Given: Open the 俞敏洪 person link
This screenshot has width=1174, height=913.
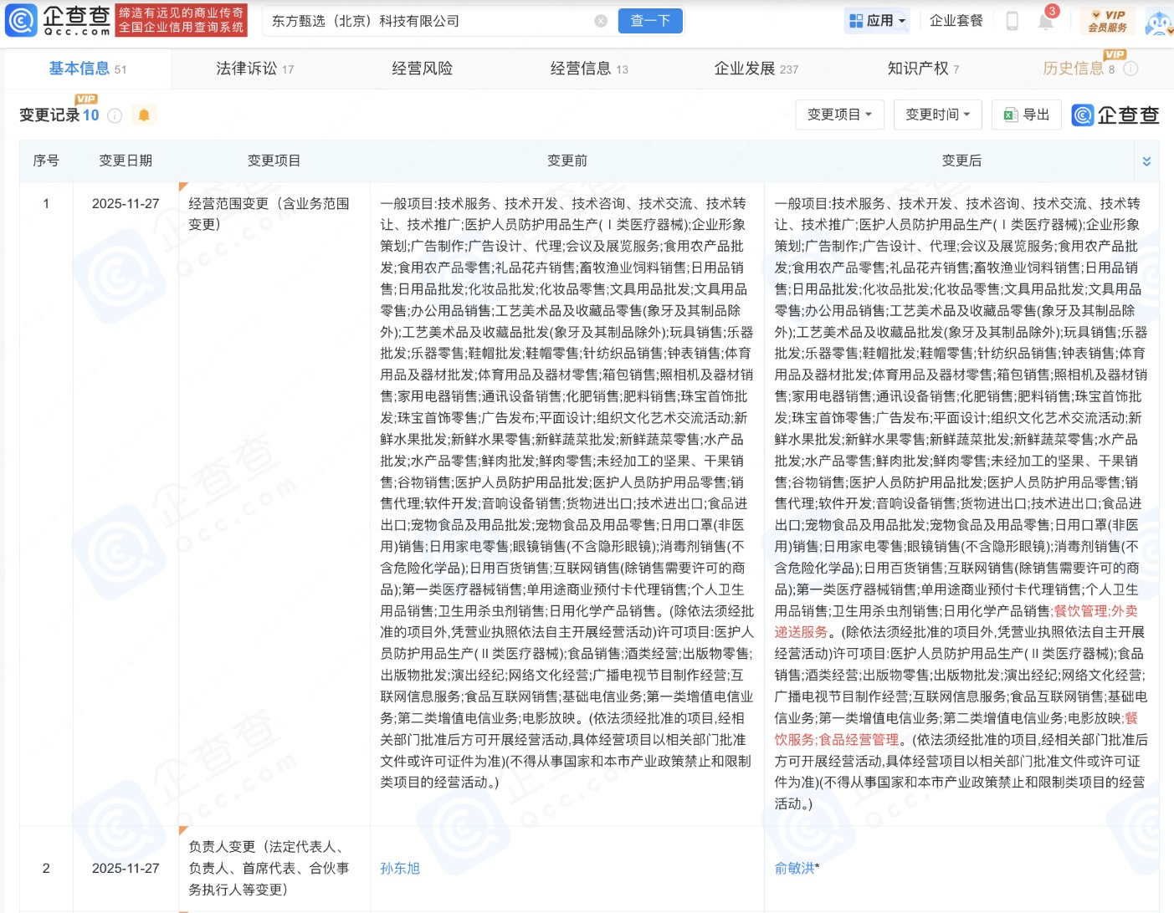Looking at the screenshot, I should [794, 869].
